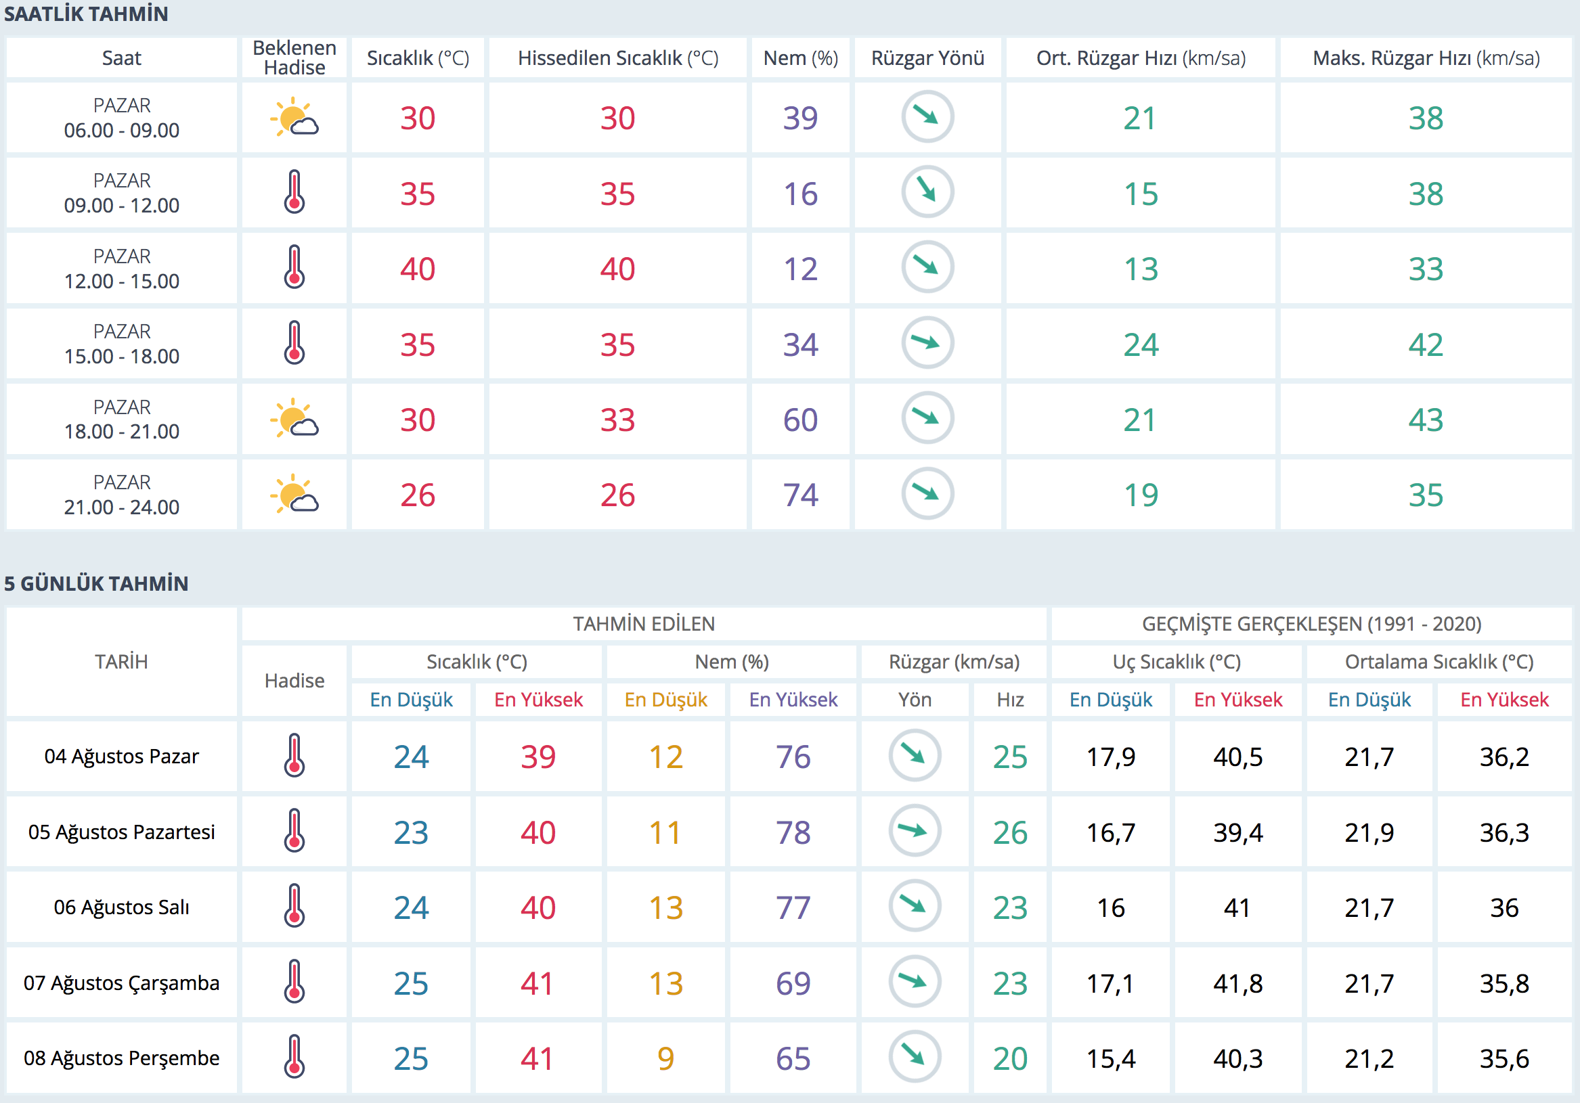Click the Rüzgar Yönü column header
The image size is (1580, 1103).
click(927, 58)
